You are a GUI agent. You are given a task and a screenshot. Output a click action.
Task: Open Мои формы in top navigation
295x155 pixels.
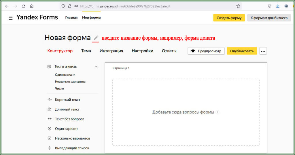click(x=91, y=18)
